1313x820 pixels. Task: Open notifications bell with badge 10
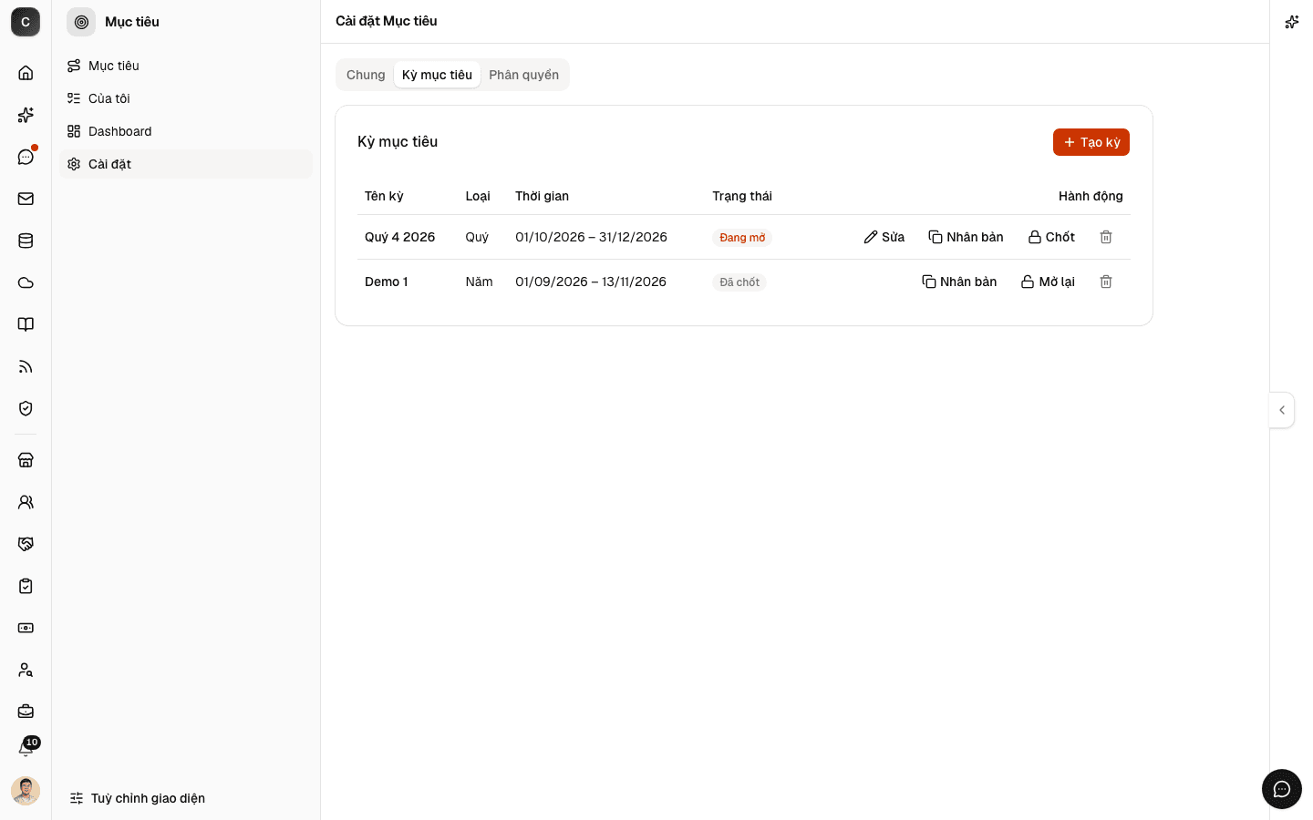pos(26,749)
